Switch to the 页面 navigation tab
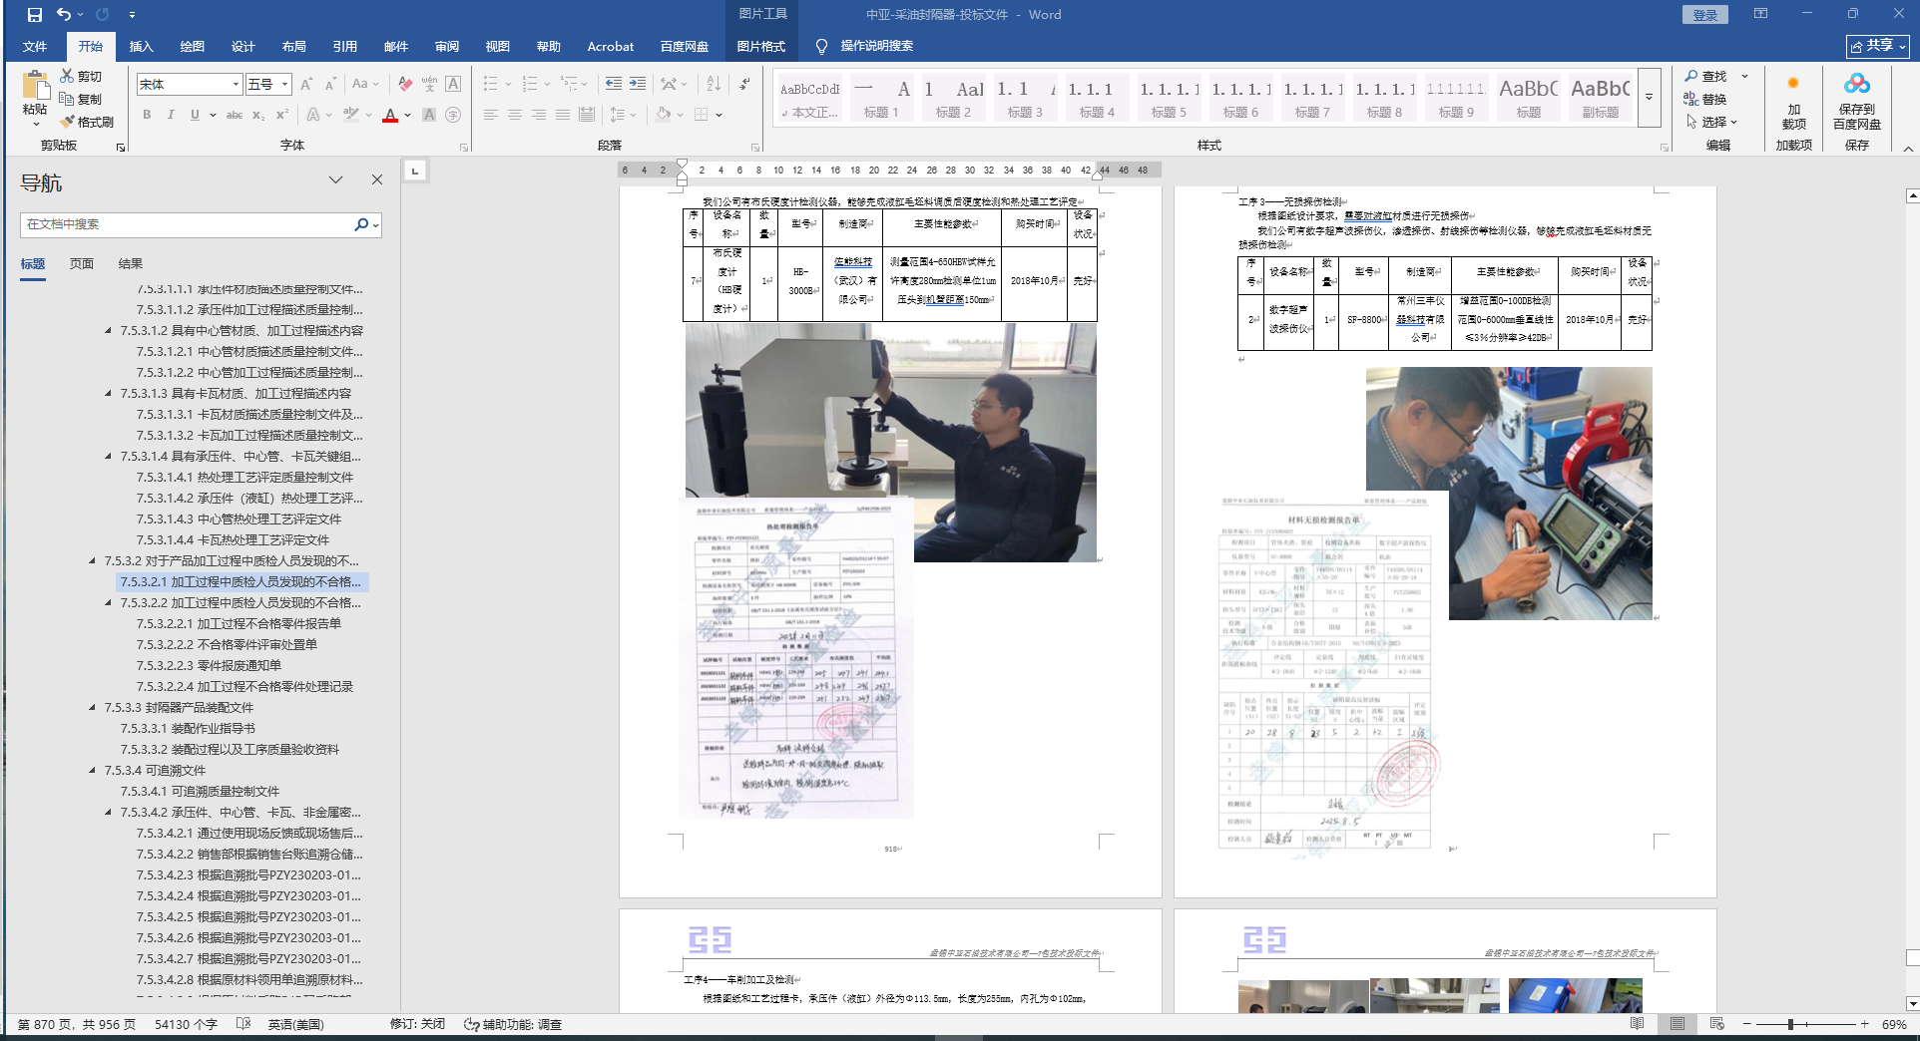1920x1041 pixels. tap(82, 264)
